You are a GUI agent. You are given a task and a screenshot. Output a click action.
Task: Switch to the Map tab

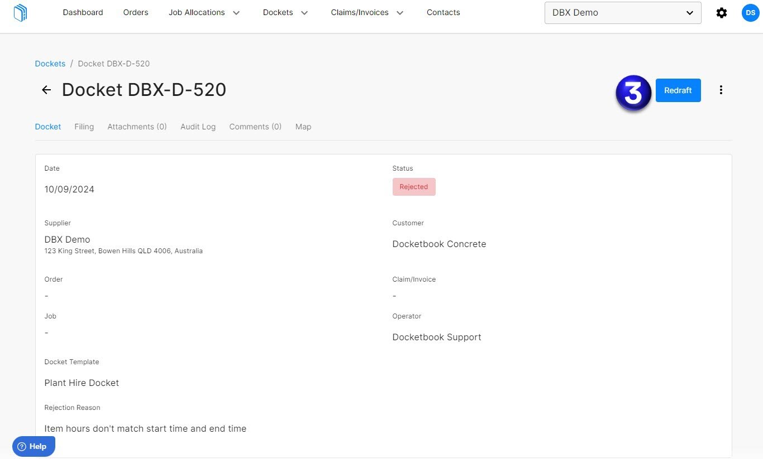[x=303, y=127]
